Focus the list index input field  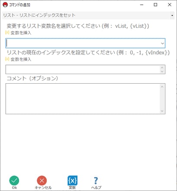tap(85, 69)
